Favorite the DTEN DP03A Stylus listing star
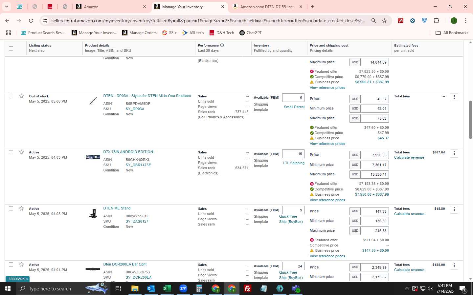This screenshot has height=295, width=473. click(x=21, y=96)
